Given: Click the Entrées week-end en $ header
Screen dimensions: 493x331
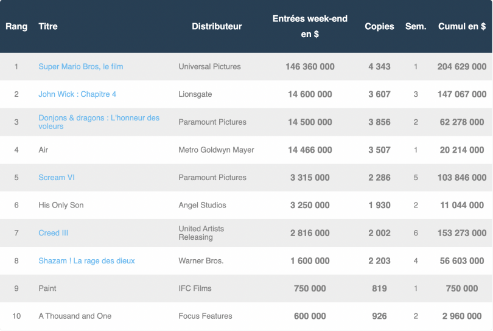Looking at the screenshot, I should coord(310,26).
